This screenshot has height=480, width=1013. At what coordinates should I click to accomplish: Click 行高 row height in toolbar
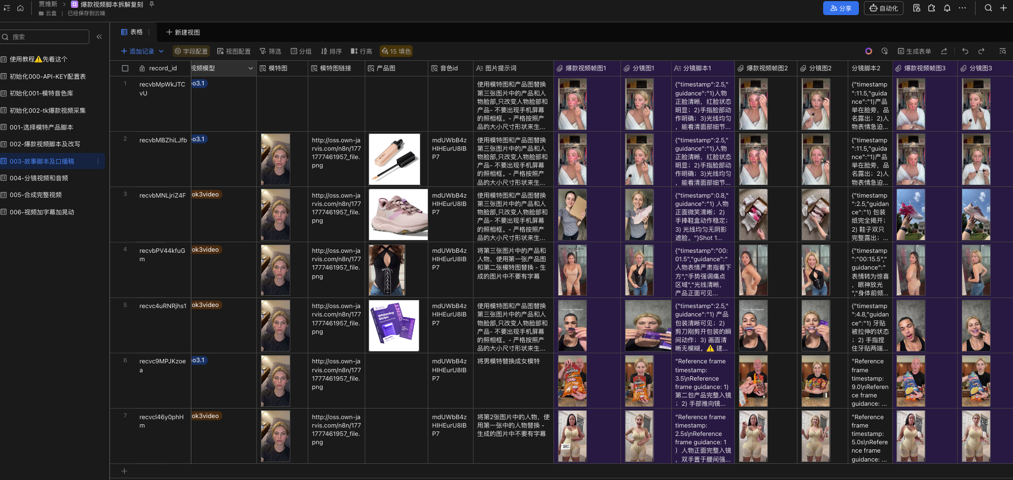coord(361,51)
